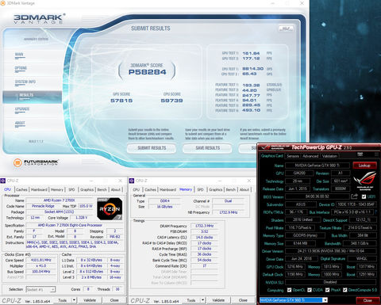Open CPU tab in CPU-Z memory window
The image size is (381, 305).
click(x=137, y=189)
